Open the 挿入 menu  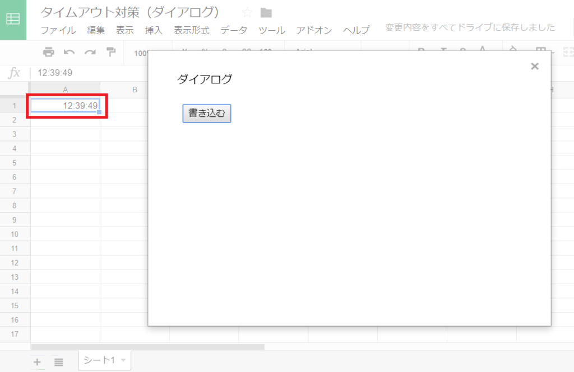point(154,30)
